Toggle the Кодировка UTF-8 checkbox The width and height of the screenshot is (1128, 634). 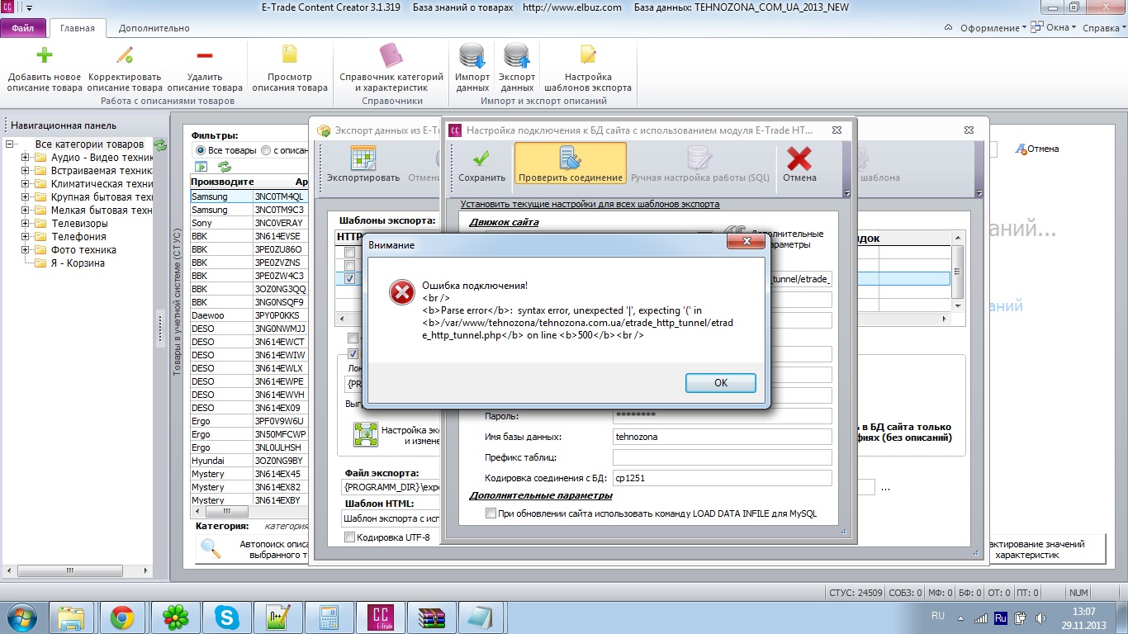(348, 537)
